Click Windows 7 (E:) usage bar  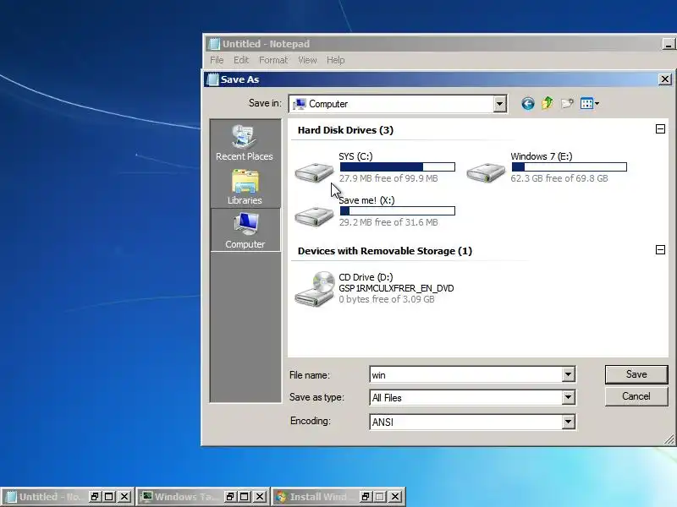coord(569,166)
